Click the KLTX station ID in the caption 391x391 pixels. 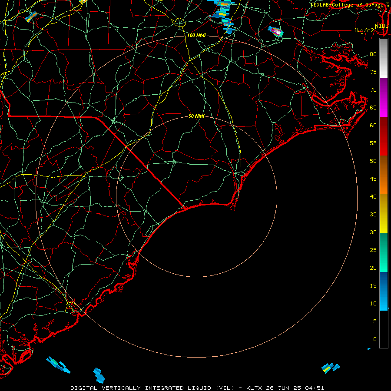pos(255,388)
